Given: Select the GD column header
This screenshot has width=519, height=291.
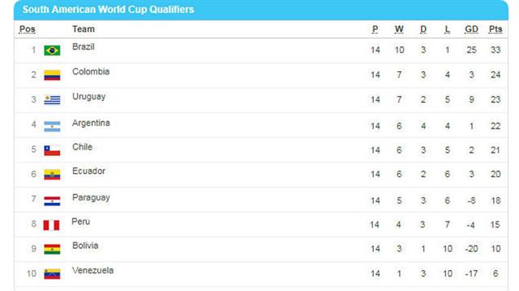Looking at the screenshot, I should pos(471,29).
